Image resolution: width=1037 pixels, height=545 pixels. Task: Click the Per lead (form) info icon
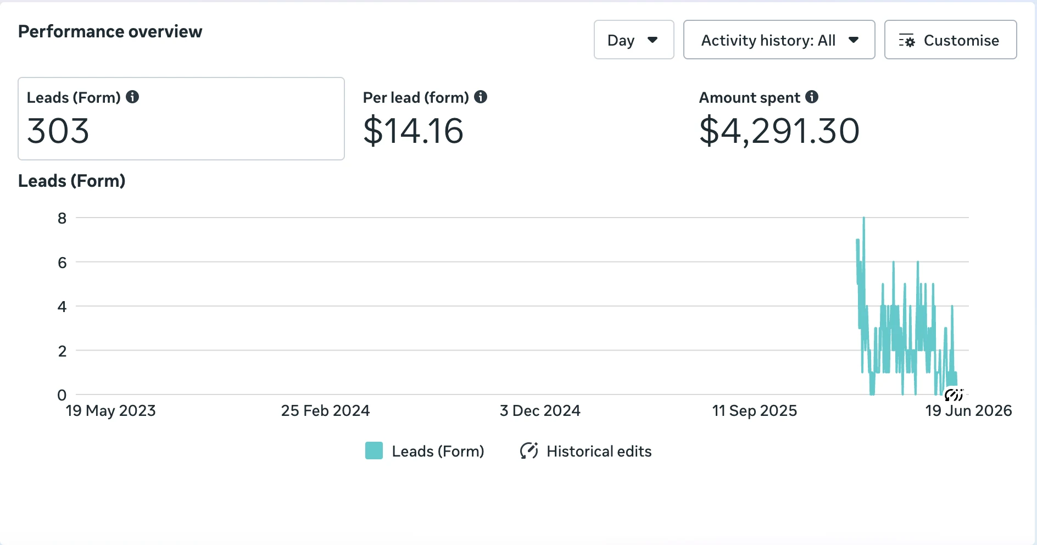[481, 97]
